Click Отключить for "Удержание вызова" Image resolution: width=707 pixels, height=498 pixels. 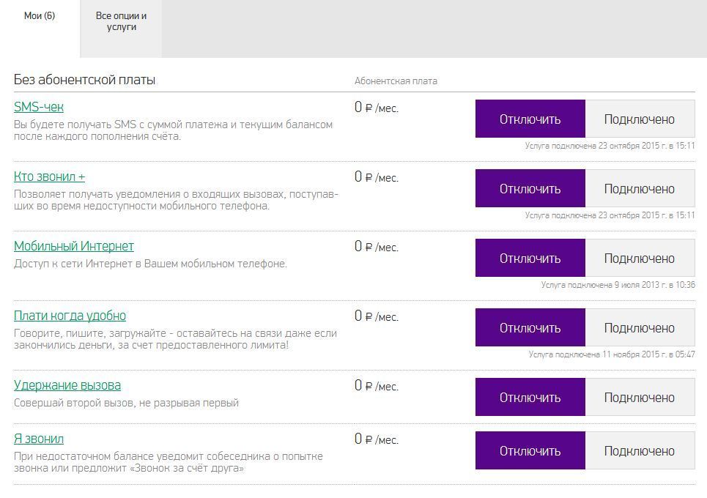click(530, 397)
